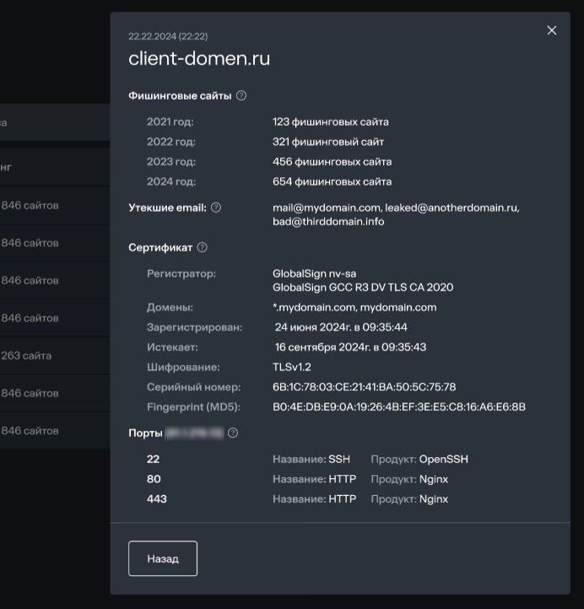Viewport: 584px width, 609px height.
Task: Click port 80 entry
Action: pos(153,479)
